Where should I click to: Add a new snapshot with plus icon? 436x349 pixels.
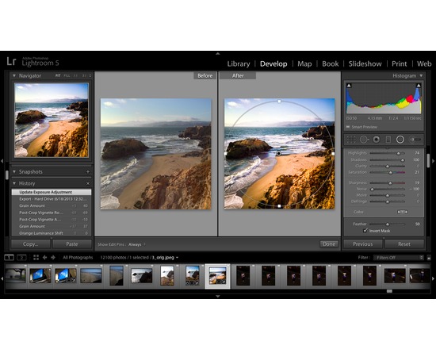click(88, 172)
